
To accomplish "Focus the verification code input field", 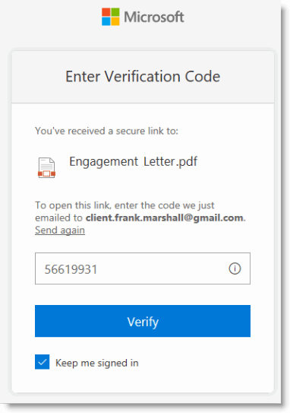I will click(143, 268).
